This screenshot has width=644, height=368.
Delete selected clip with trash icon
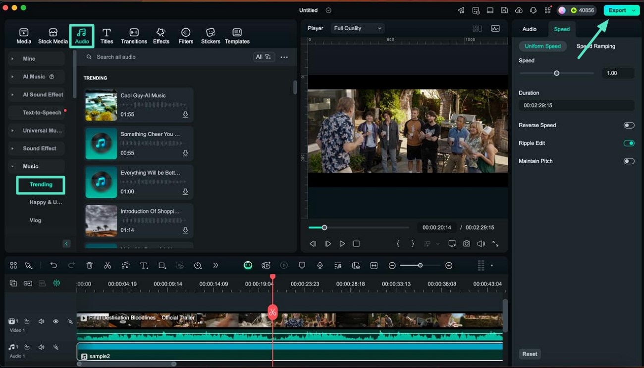pos(90,266)
